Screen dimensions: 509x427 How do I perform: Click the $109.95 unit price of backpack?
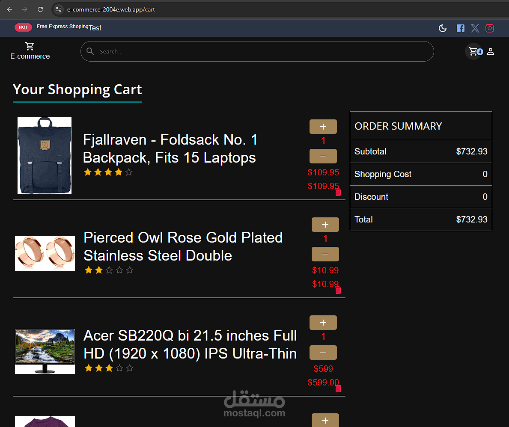(323, 172)
